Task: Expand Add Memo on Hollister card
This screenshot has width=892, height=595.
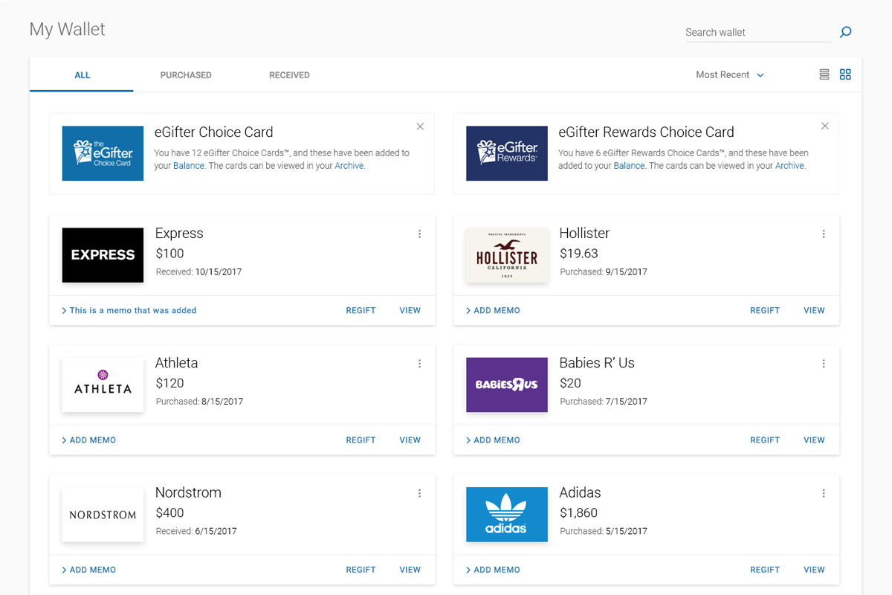Action: (x=493, y=310)
